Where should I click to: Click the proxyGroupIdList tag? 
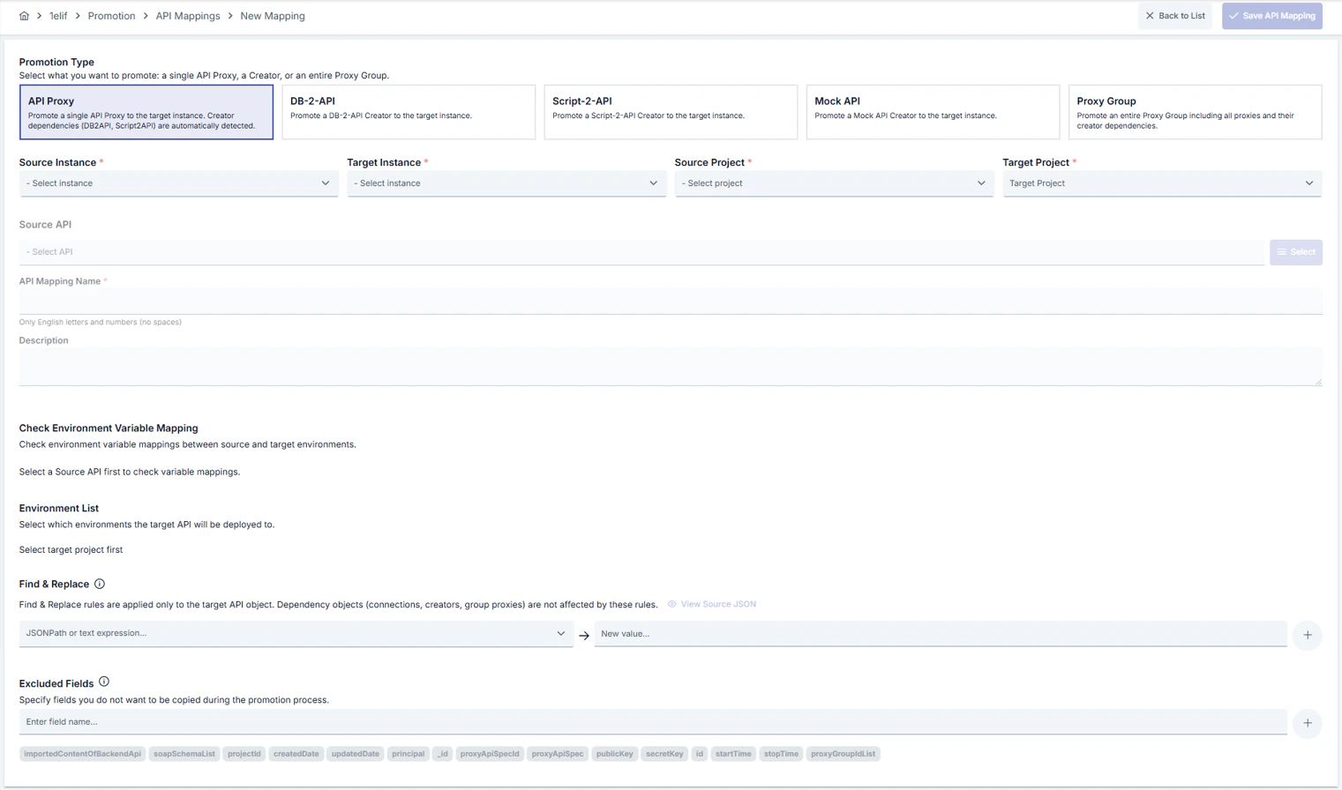(843, 754)
